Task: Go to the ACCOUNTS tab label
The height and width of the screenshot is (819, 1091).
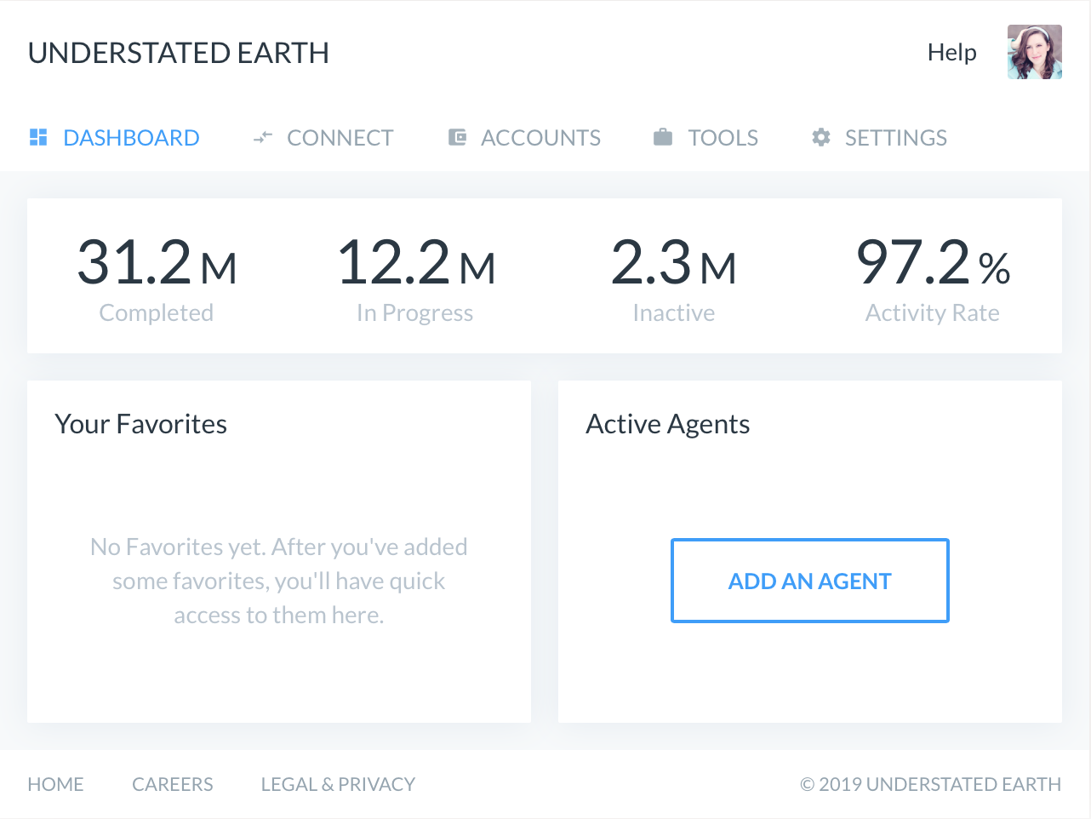Action: 541,138
